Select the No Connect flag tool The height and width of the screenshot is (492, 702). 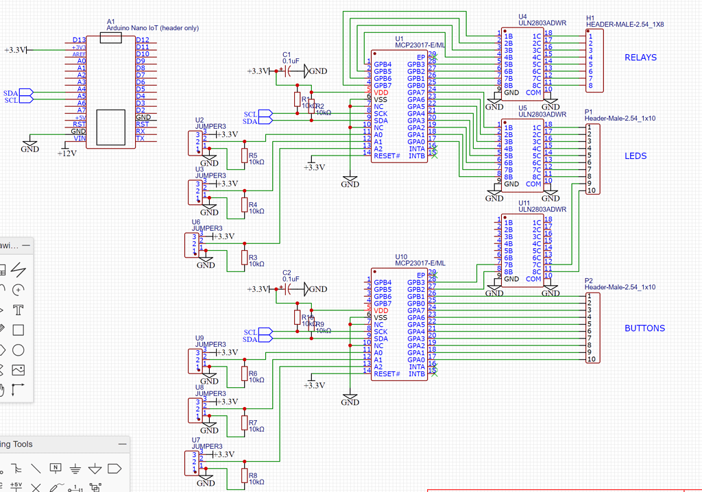[x=36, y=487]
